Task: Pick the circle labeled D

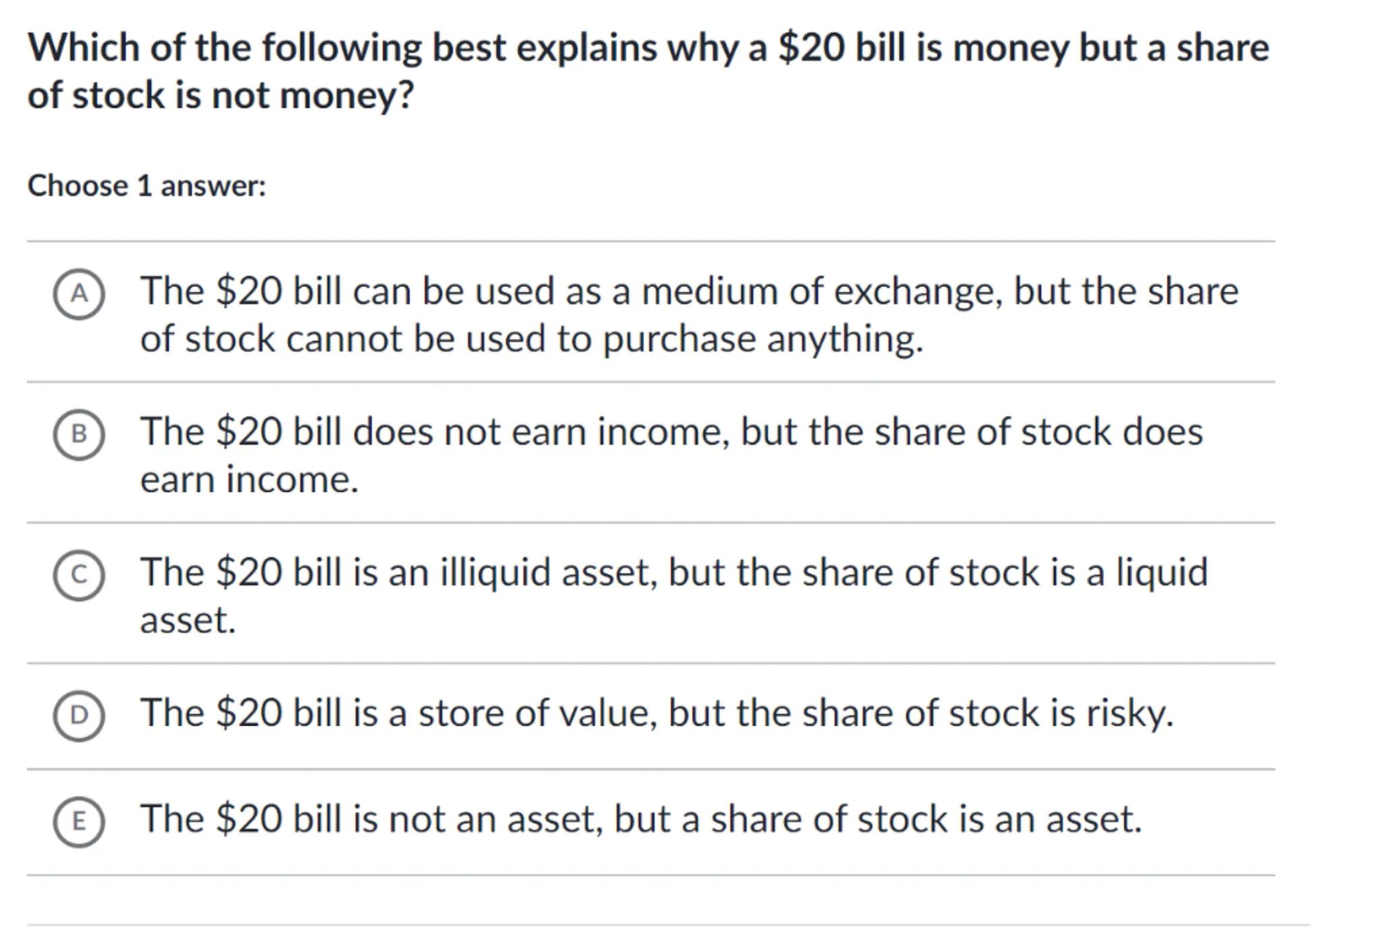Action: tap(79, 715)
